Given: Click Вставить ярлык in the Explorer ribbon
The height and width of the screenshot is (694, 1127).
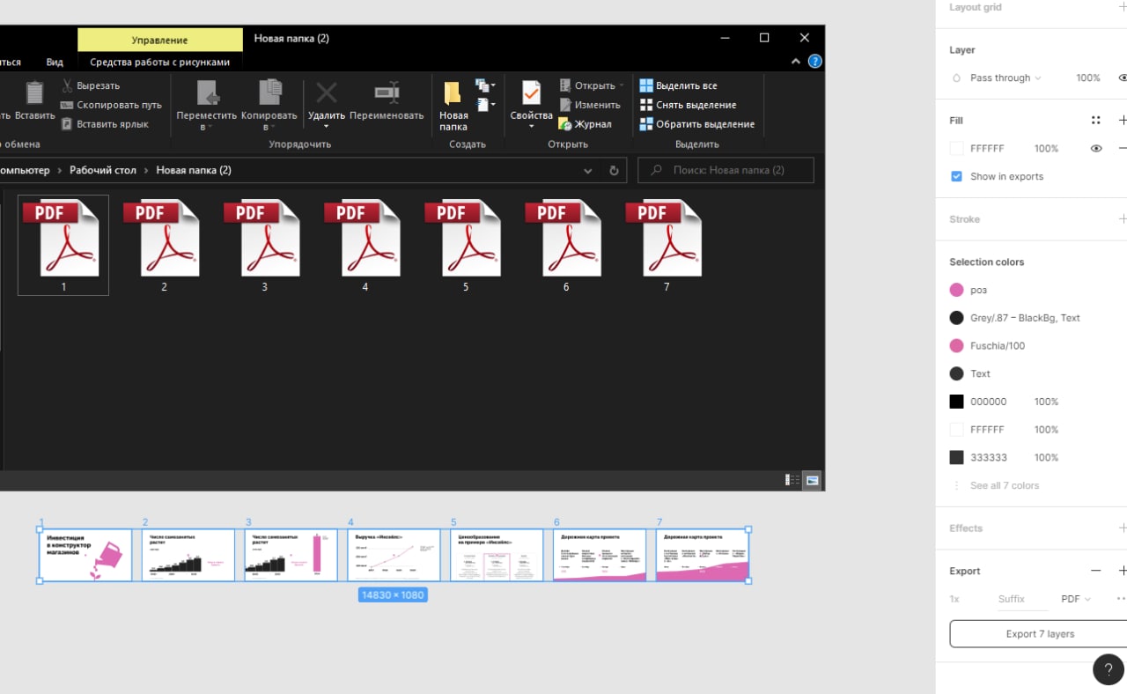Looking at the screenshot, I should tap(104, 124).
